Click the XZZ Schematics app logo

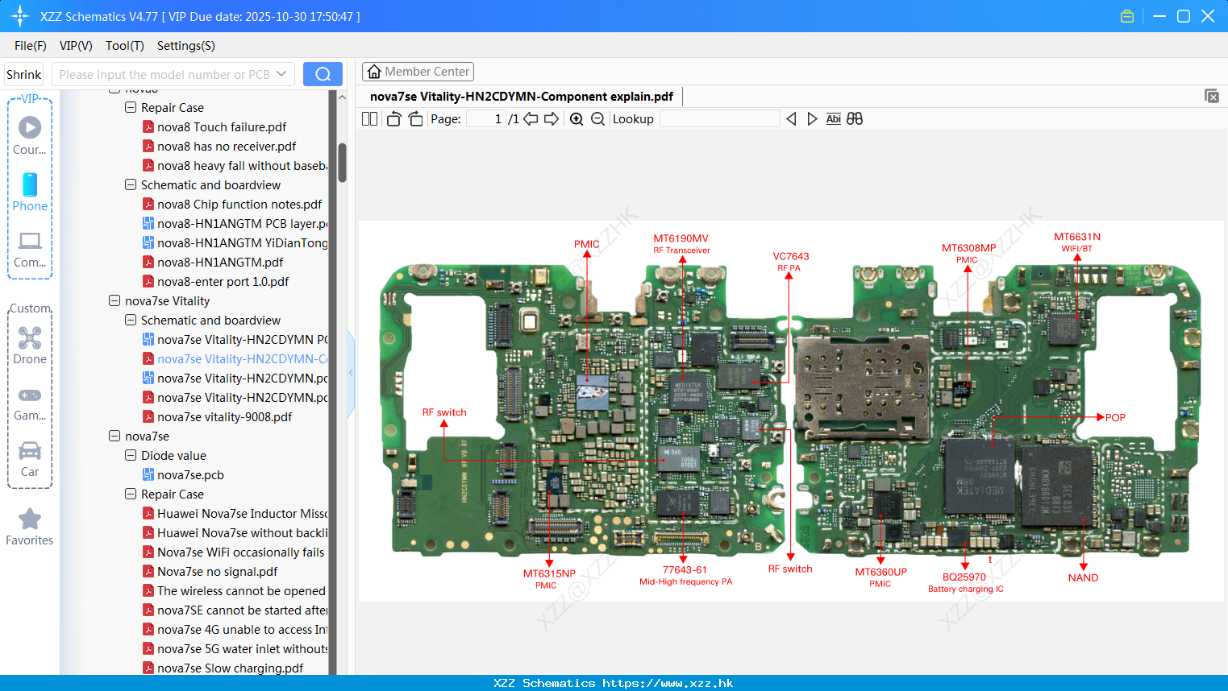(x=20, y=16)
